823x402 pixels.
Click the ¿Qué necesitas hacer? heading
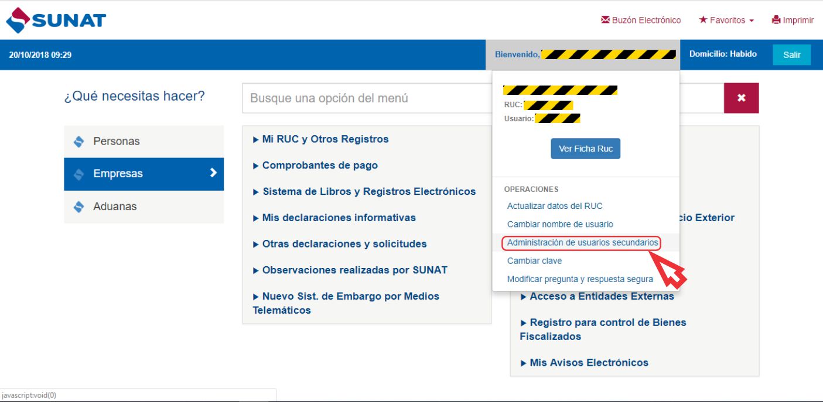[135, 96]
